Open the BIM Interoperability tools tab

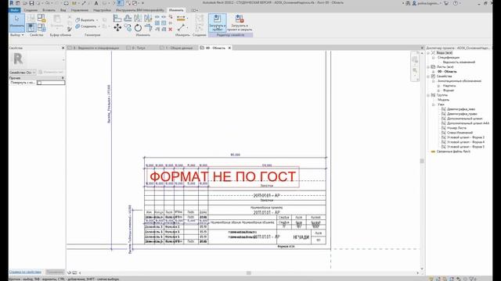pos(139,10)
